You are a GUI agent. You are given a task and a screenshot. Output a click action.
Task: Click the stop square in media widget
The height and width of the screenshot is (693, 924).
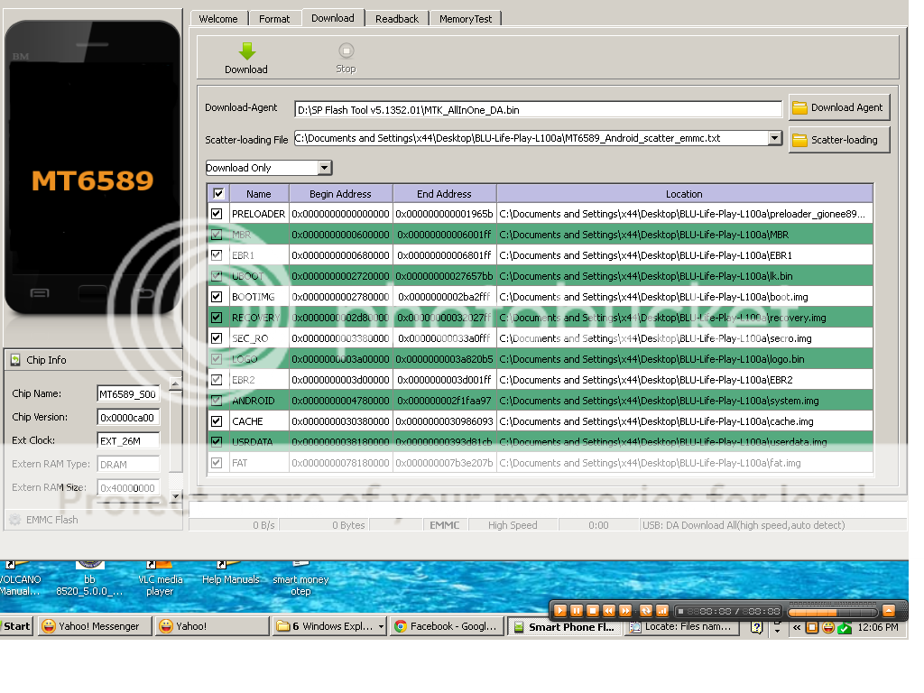[x=593, y=611]
